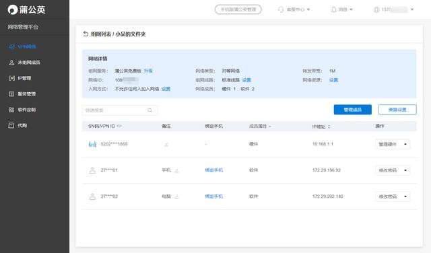Click the 快速搜索 input field
Image resolution: width=431 pixels, height=253 pixels.
120,110
